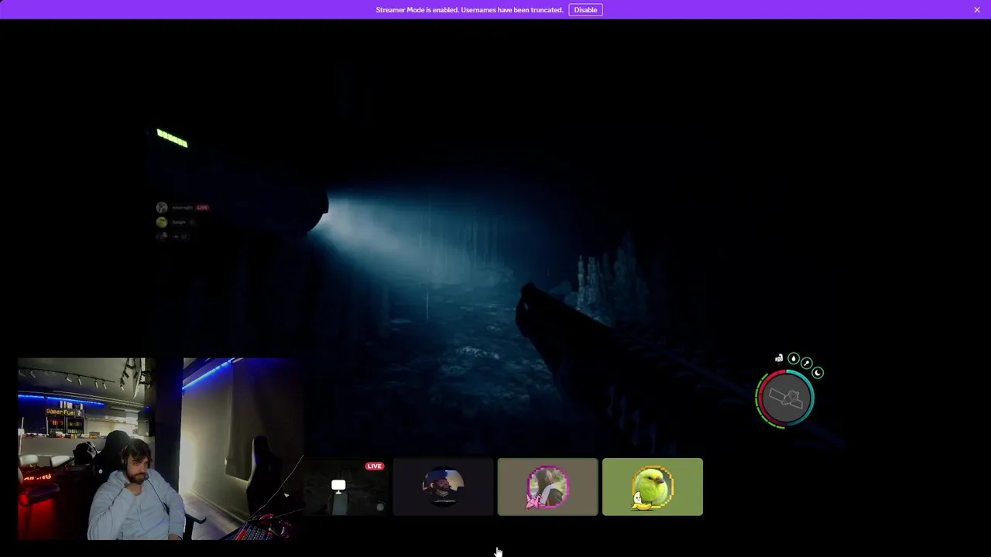Viewport: 991px width, 557px height.
Task: Click the flexed arm strength icon
Action: tap(779, 359)
